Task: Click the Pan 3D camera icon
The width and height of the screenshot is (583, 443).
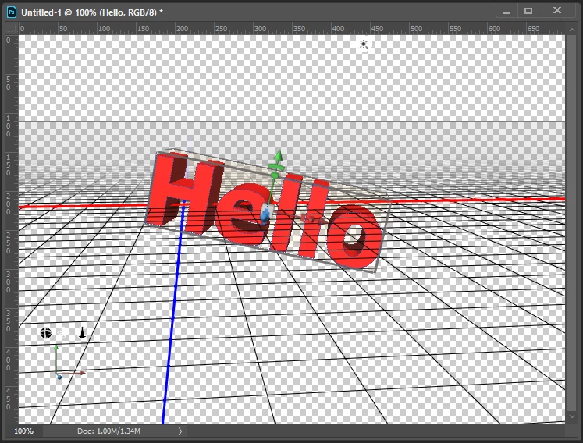Action: tap(62, 333)
